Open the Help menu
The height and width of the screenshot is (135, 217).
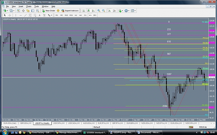[53, 6]
